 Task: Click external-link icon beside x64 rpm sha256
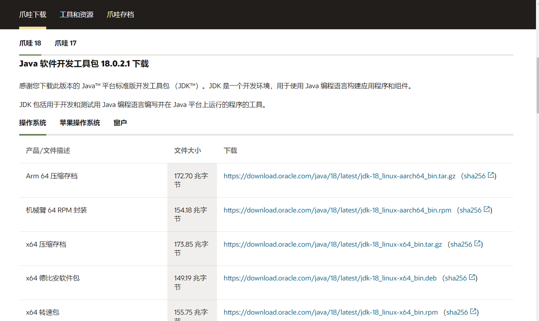(473, 311)
